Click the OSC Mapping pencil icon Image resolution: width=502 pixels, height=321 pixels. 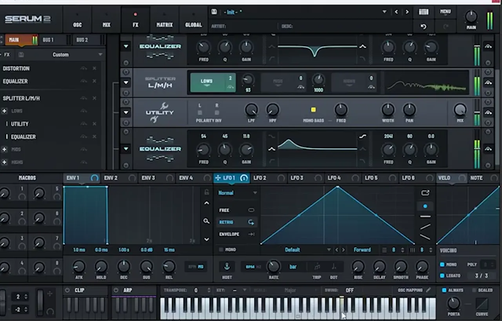coord(428,290)
